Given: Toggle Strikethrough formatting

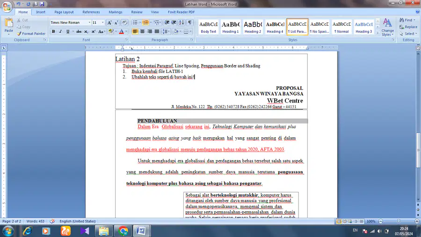Looking at the screenshot, I should (79, 32).
